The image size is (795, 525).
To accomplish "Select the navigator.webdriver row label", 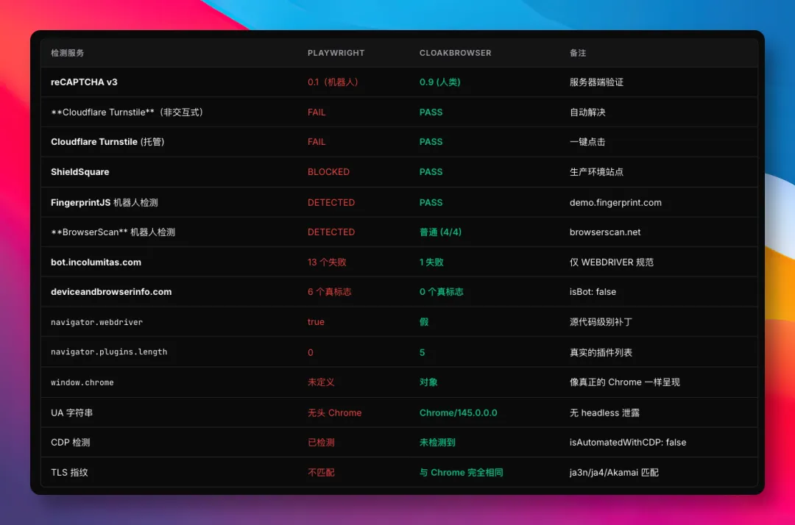I will 96,322.
